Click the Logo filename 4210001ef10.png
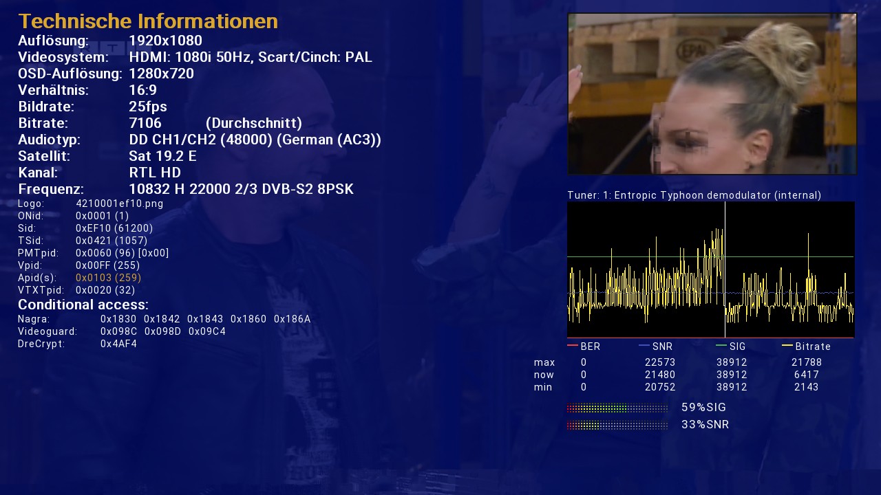 119,203
